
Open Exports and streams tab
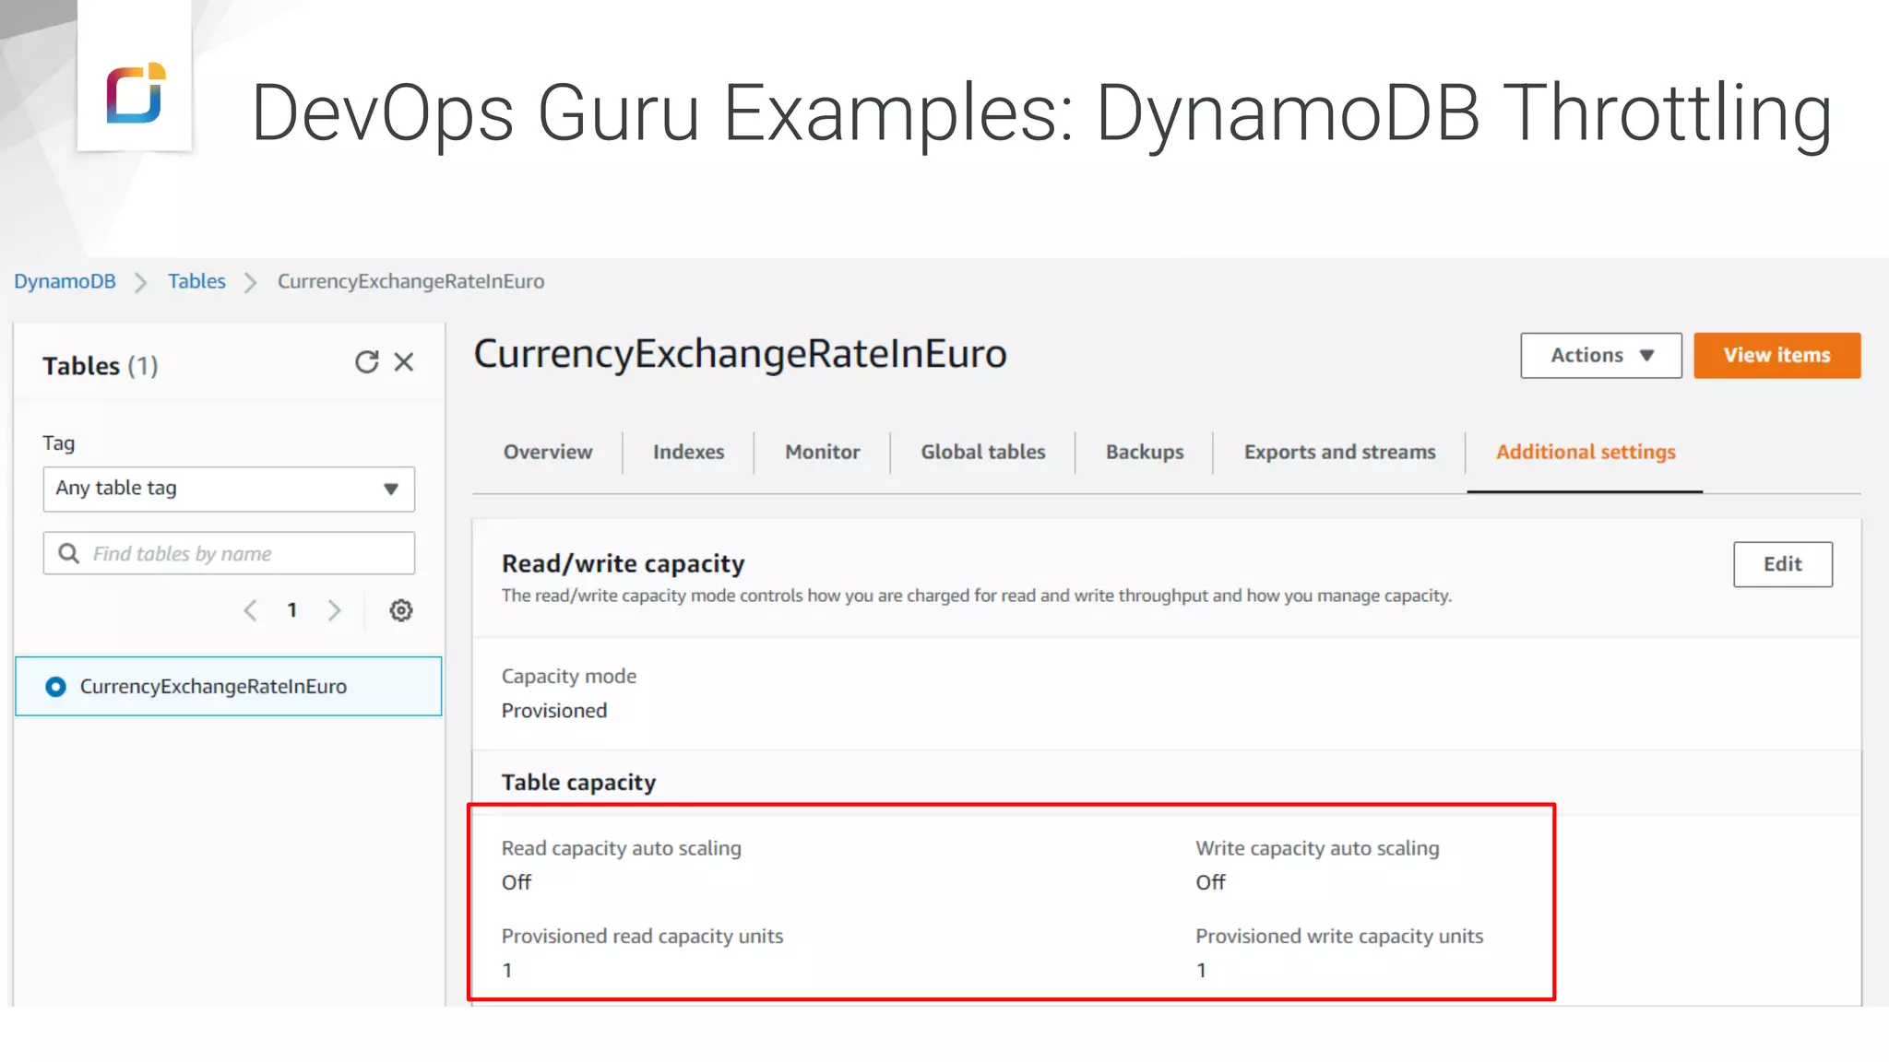click(x=1340, y=452)
